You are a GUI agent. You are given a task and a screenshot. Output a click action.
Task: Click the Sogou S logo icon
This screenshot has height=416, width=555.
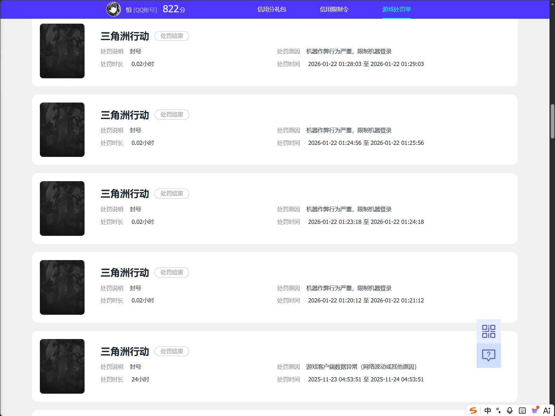coord(473,411)
